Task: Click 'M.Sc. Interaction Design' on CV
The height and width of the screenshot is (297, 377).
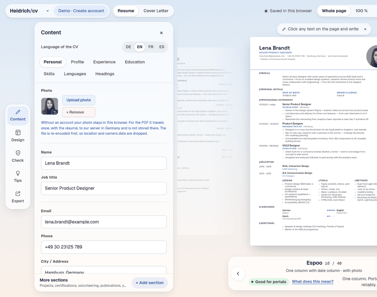Action: 295,166
